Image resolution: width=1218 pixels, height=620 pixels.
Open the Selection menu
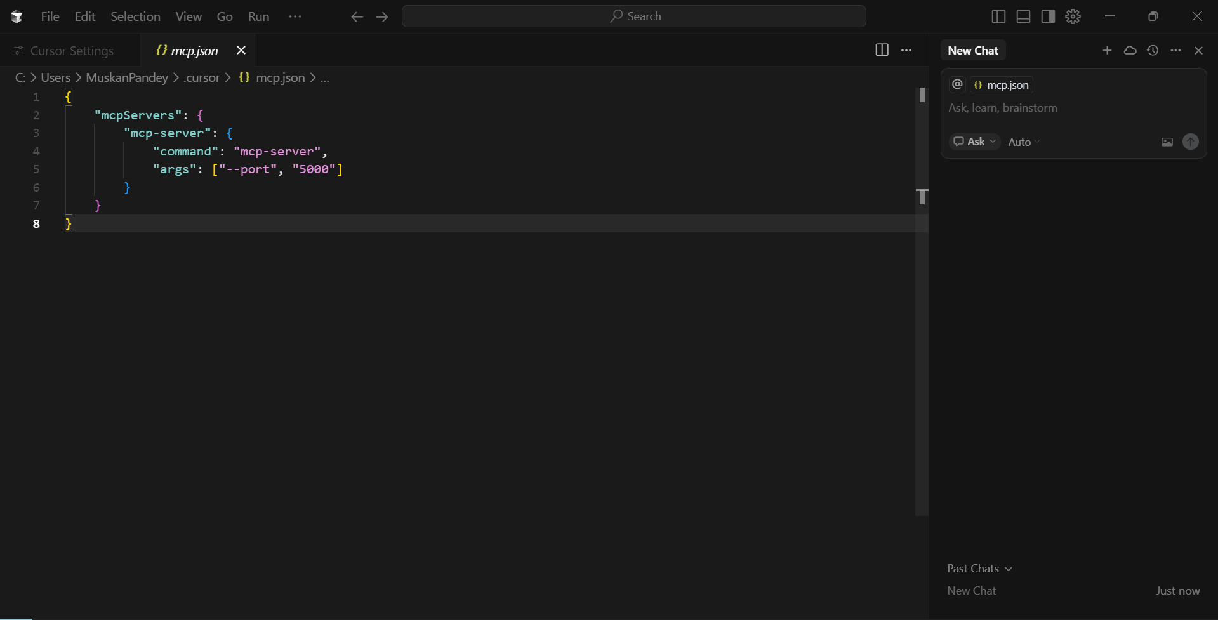(x=135, y=16)
